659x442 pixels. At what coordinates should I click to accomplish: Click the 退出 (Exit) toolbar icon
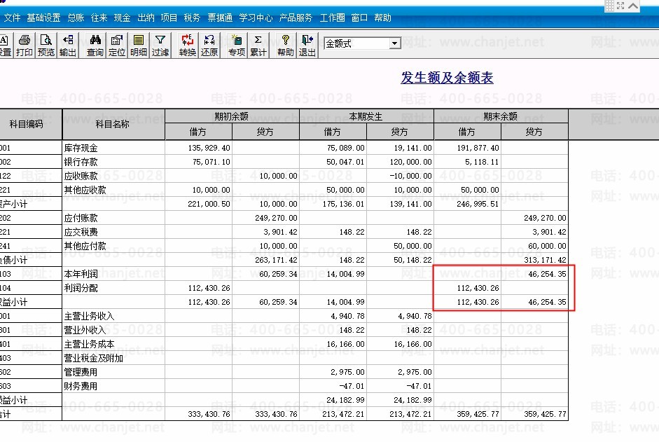307,46
